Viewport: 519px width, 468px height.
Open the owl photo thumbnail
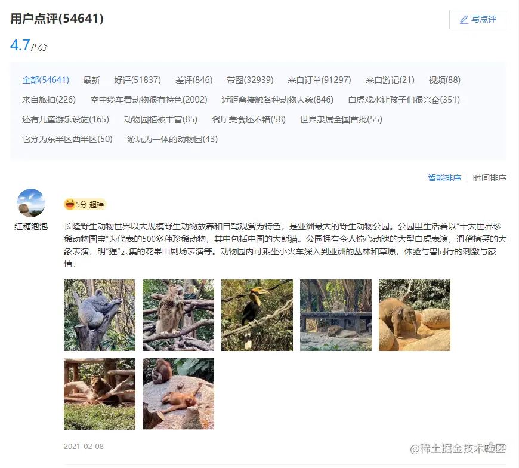tap(178, 315)
